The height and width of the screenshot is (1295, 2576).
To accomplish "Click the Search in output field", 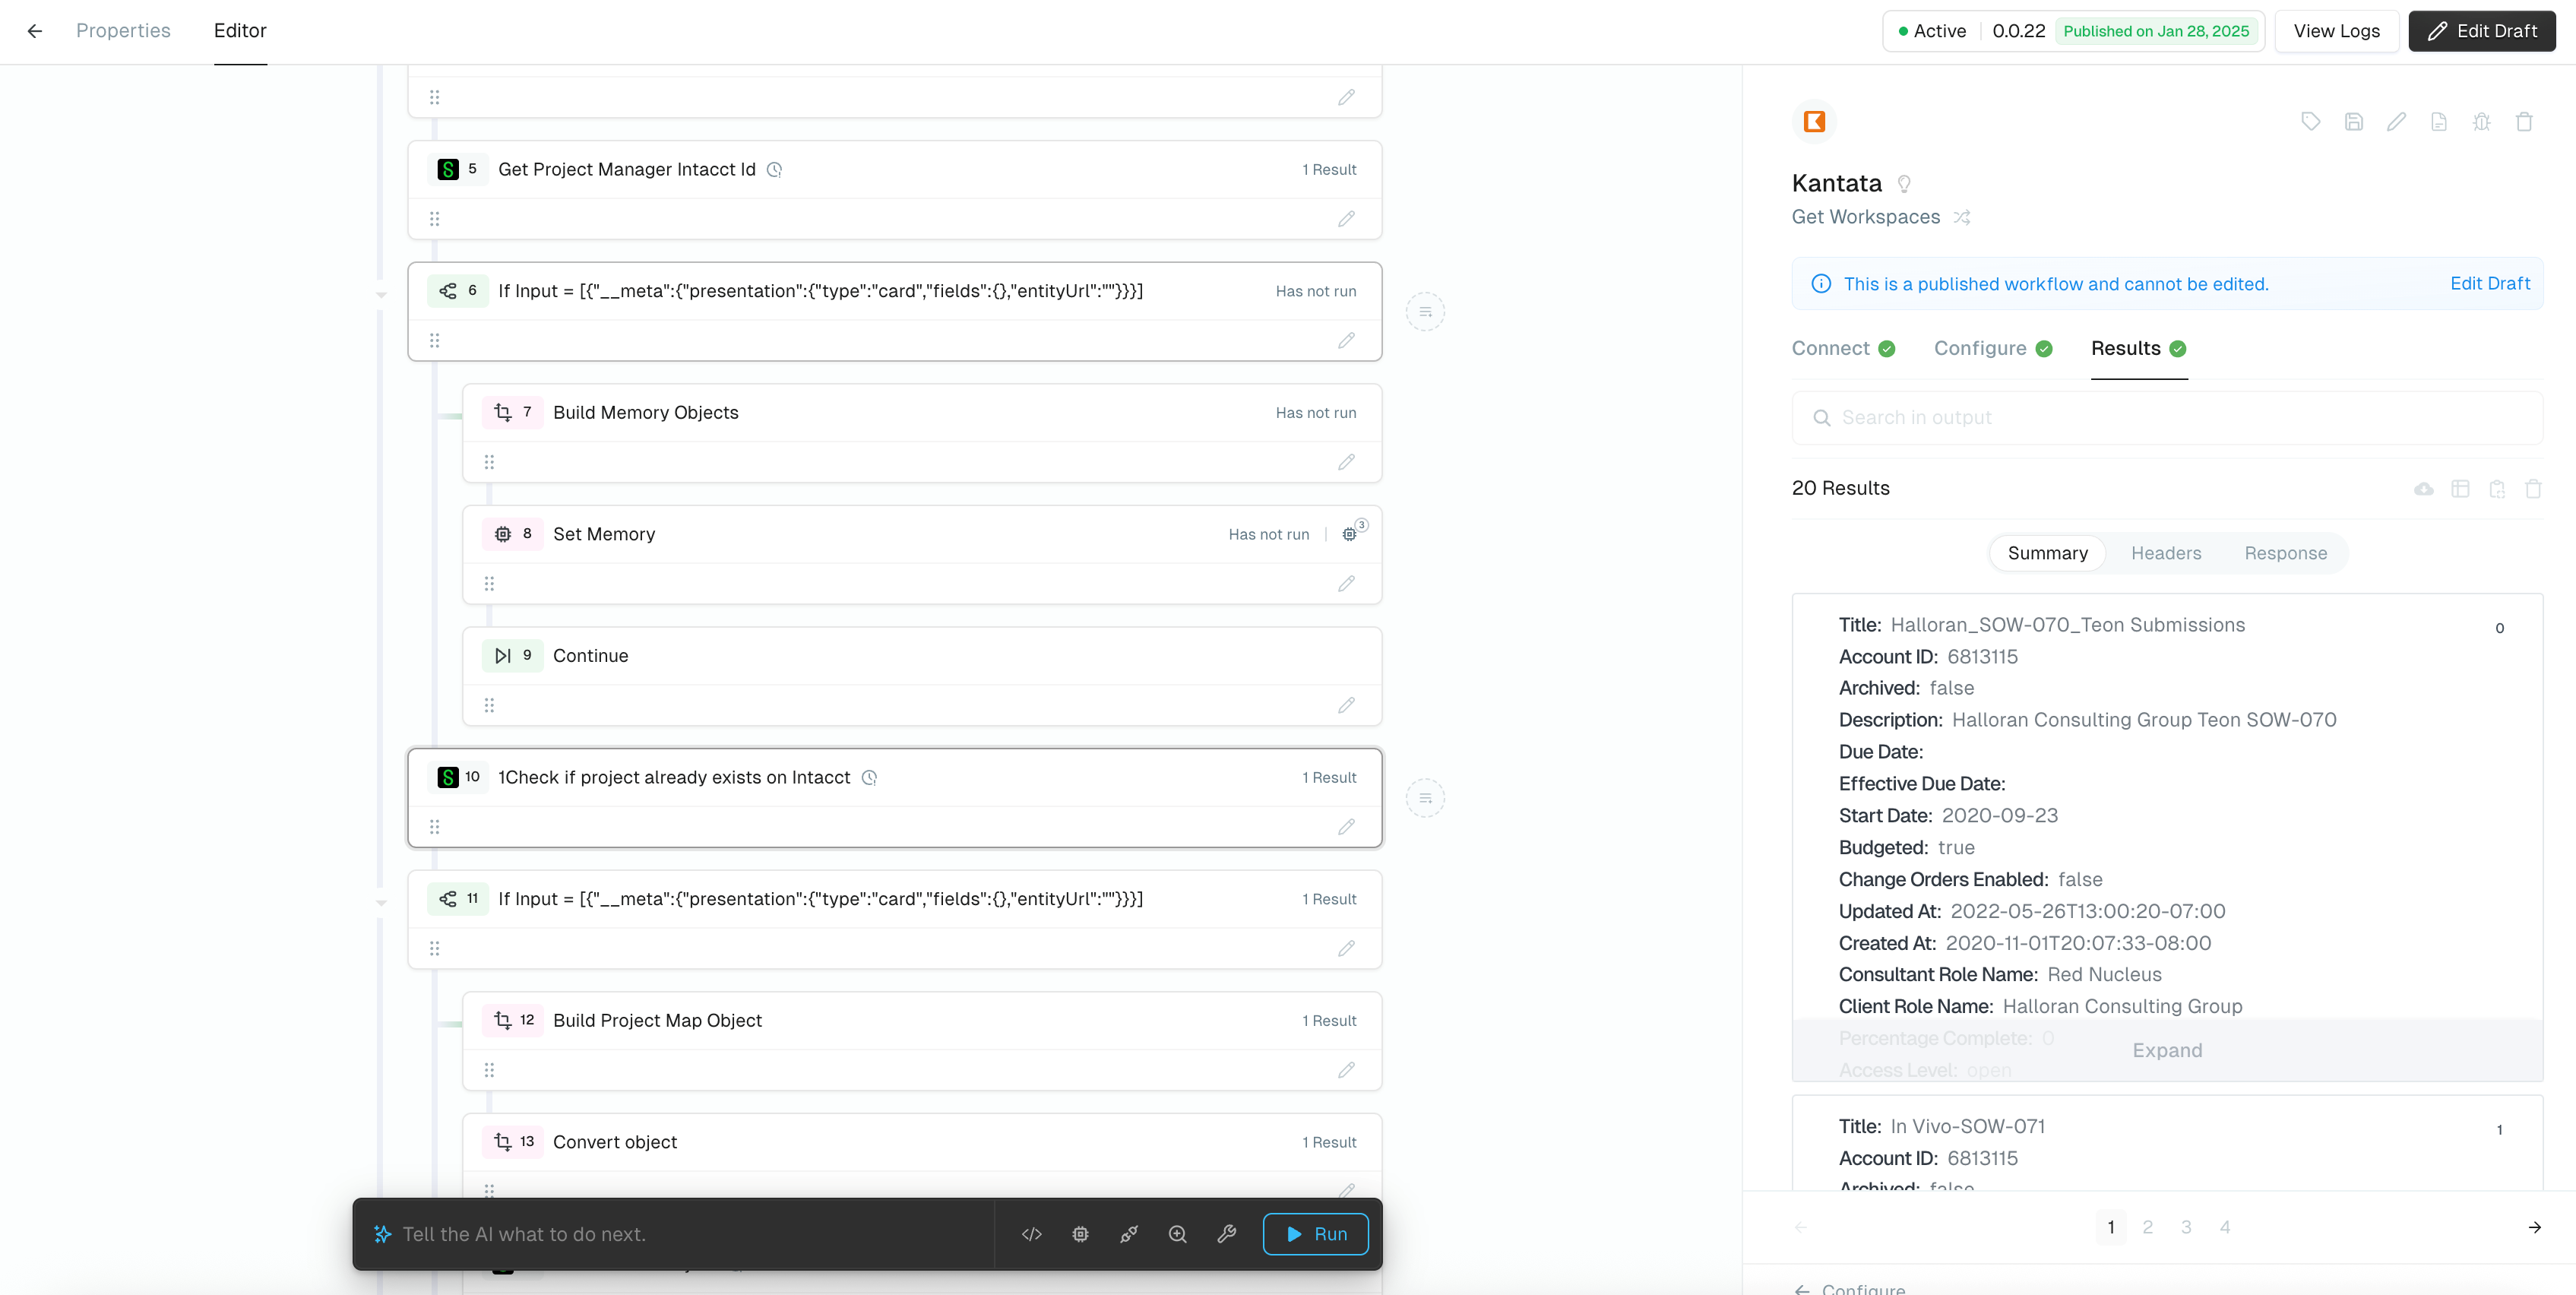I will click(x=2166, y=418).
